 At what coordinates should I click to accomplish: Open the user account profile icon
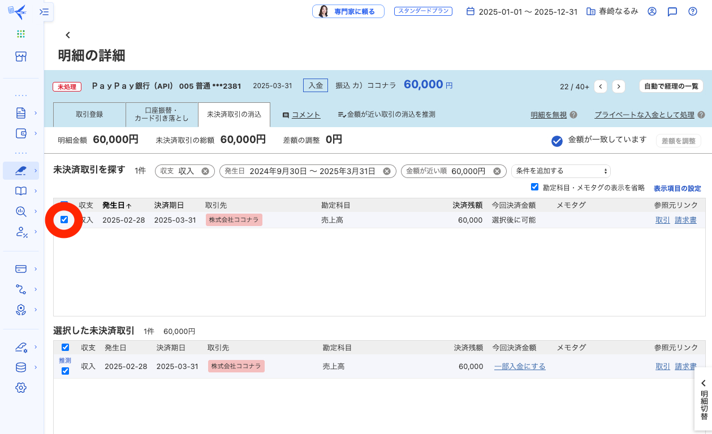tap(651, 11)
